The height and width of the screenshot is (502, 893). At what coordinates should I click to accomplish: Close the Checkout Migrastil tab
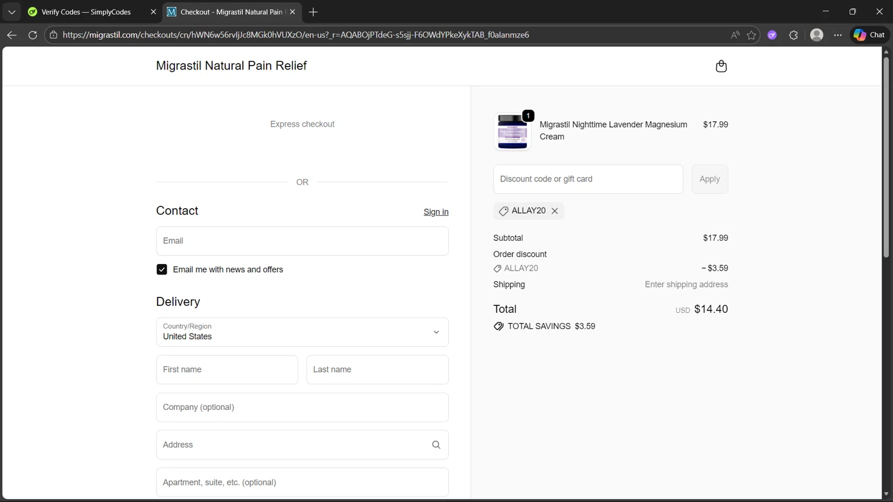coord(292,12)
